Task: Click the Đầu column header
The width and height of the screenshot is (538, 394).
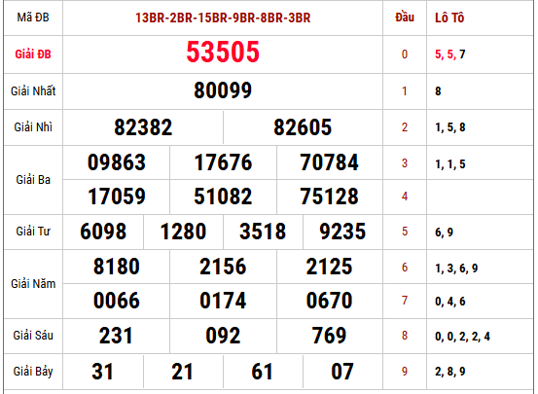Action: pos(405,18)
